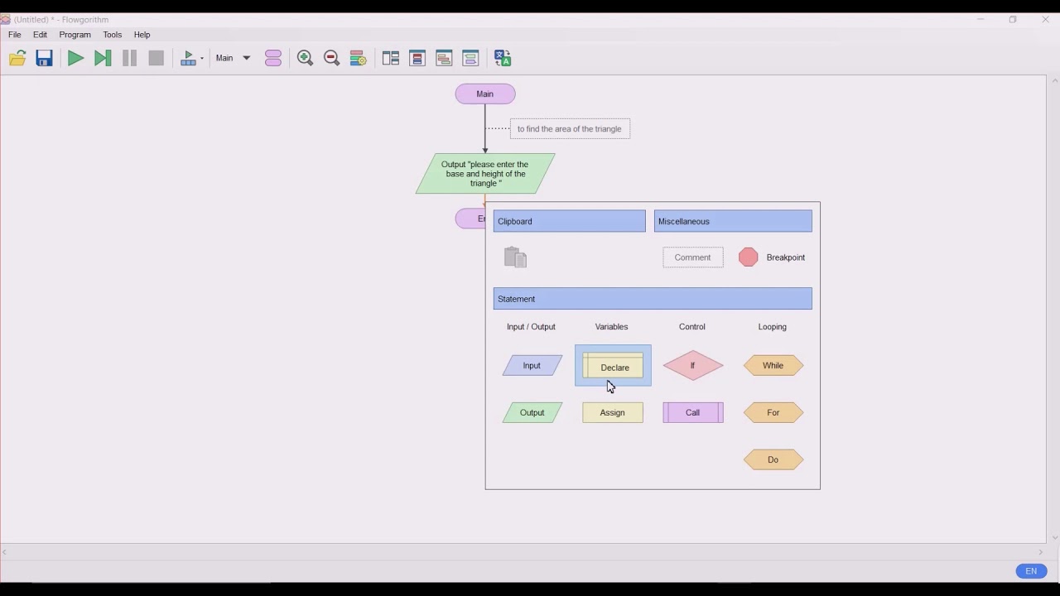The width and height of the screenshot is (1060, 596).
Task: Open the File menu
Action: point(15,35)
